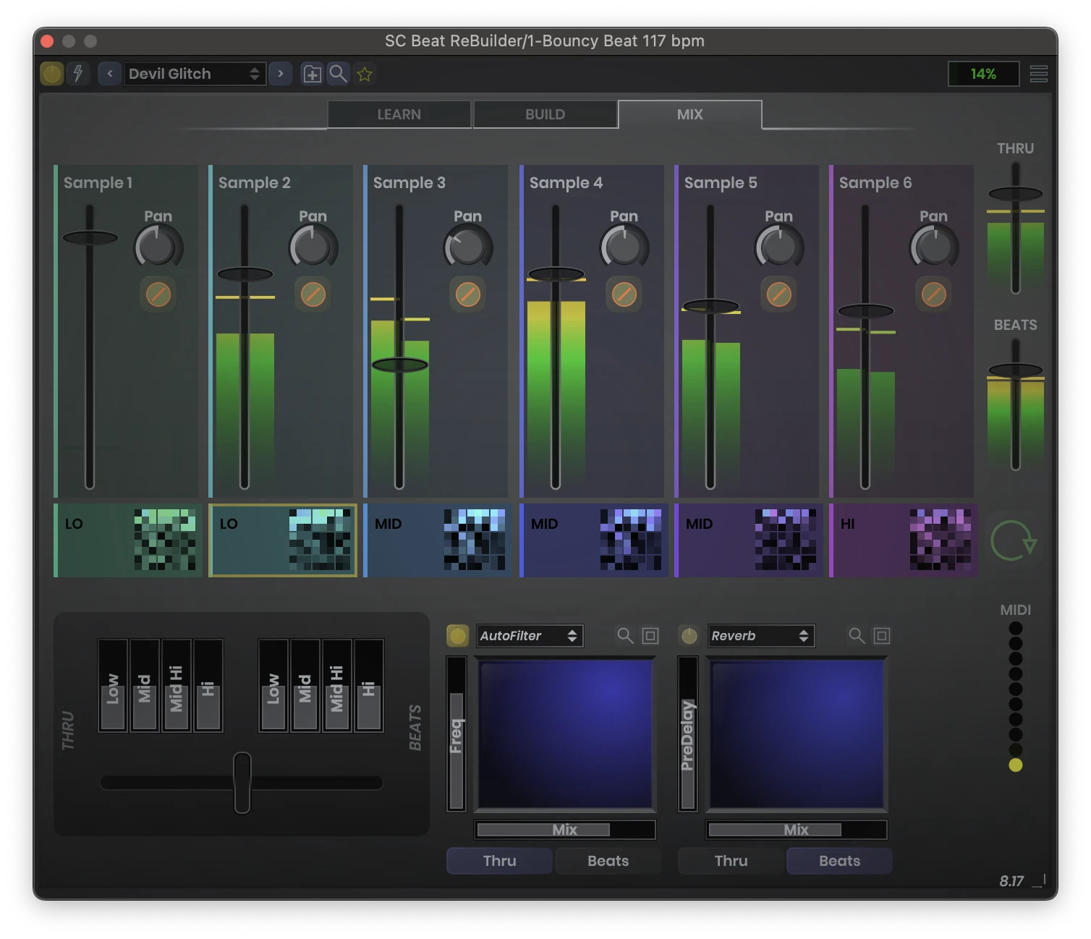The width and height of the screenshot is (1091, 939).
Task: Toggle the Reverb effect power button
Action: pos(689,636)
